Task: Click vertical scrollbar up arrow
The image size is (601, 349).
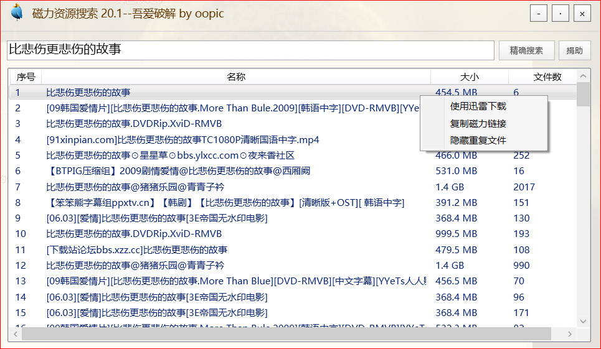Action: pyautogui.click(x=583, y=76)
